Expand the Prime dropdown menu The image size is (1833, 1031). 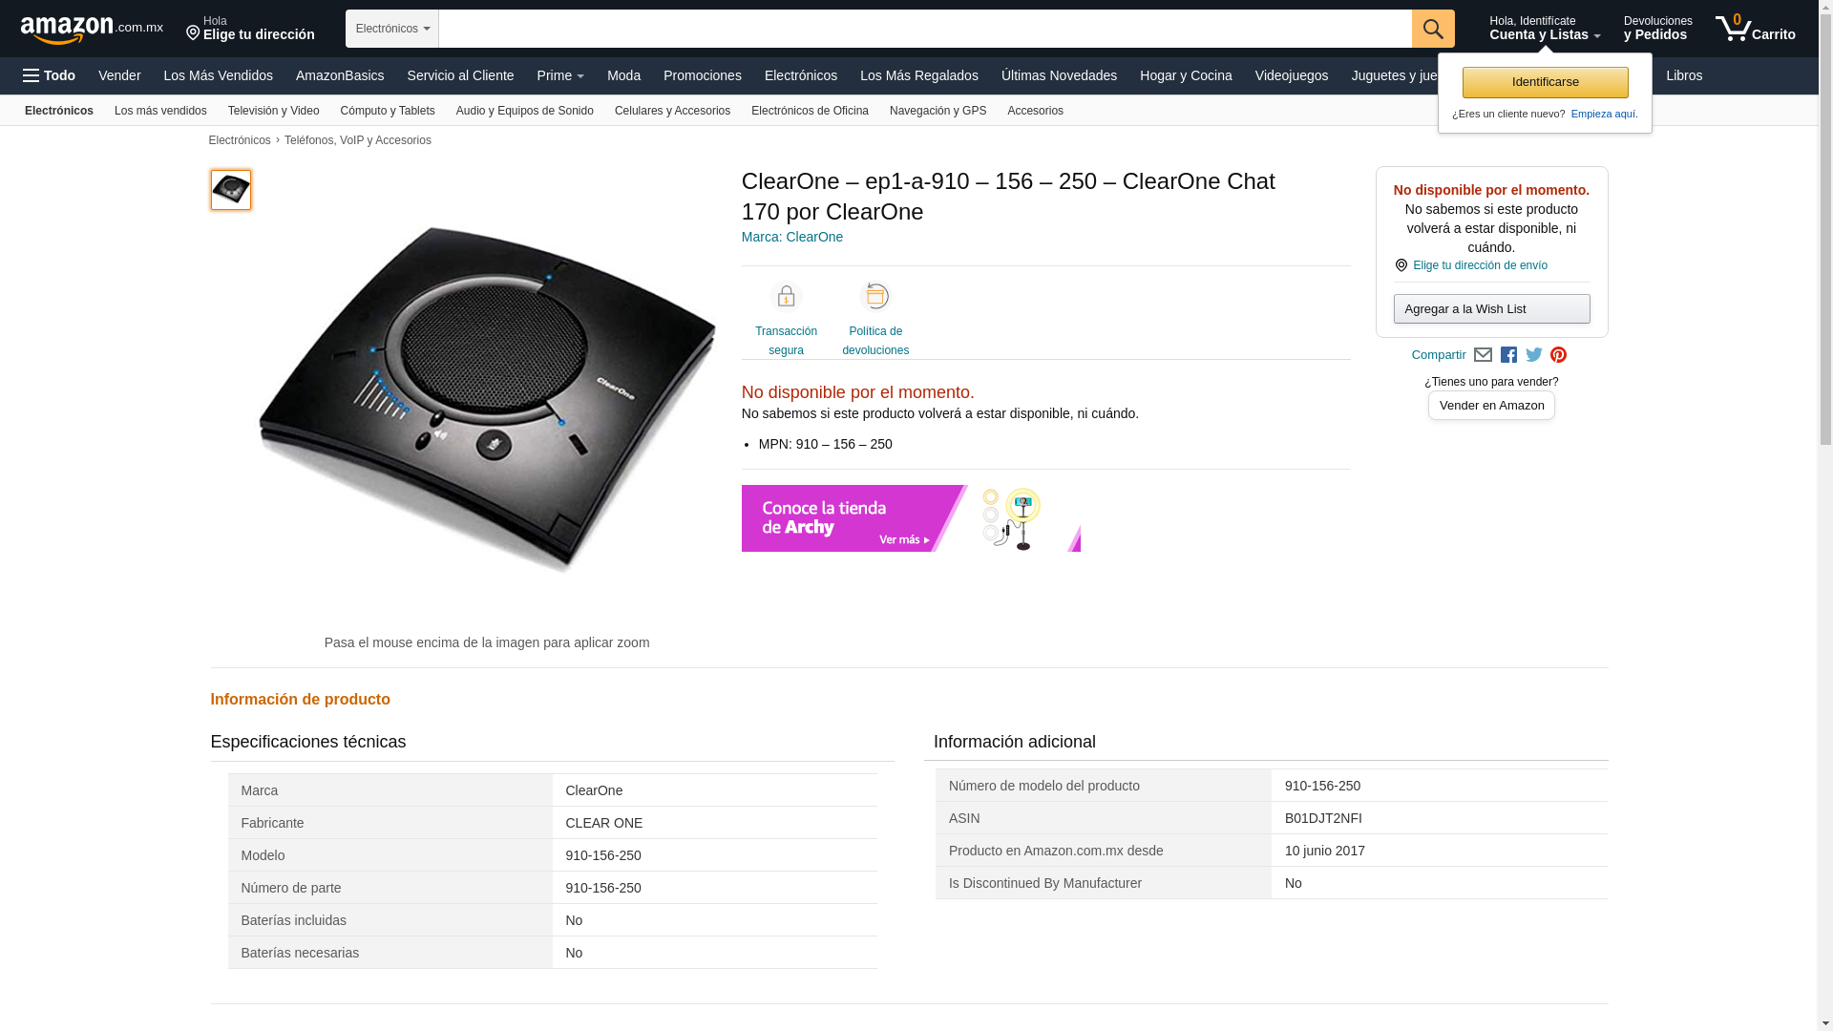point(560,75)
